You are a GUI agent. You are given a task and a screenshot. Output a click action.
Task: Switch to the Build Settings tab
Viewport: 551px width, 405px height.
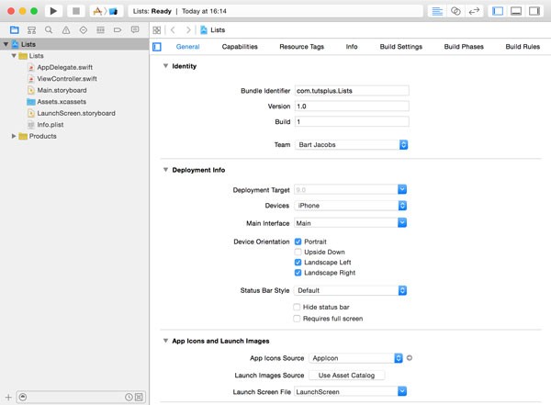401,47
